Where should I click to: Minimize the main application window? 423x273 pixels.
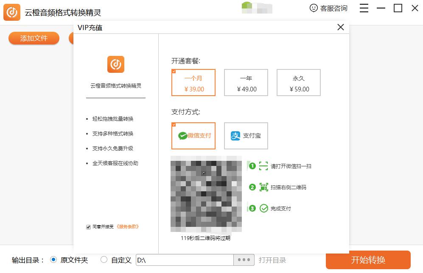381,8
